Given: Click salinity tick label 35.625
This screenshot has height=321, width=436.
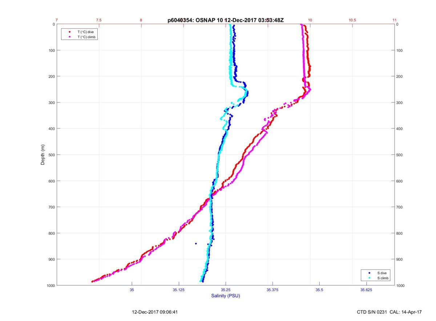Looking at the screenshot, I should [366, 290].
